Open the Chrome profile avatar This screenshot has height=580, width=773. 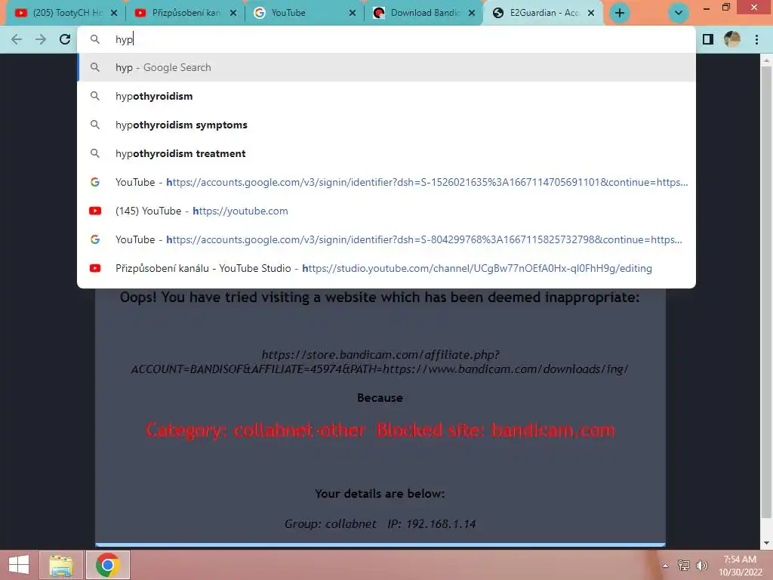(732, 39)
